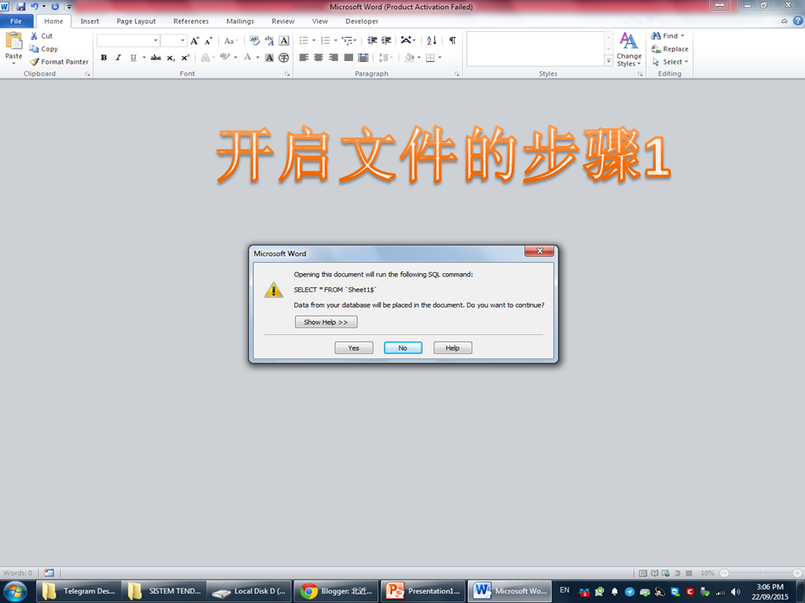The height and width of the screenshot is (603, 805).
Task: Switch to the Mailings tab
Action: tap(241, 21)
